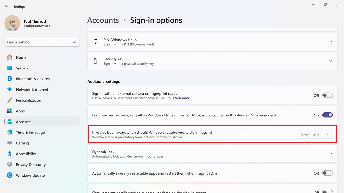Disable Windows Hello-only sign-in toggle
The height and width of the screenshot is (193, 344).
click(327, 115)
